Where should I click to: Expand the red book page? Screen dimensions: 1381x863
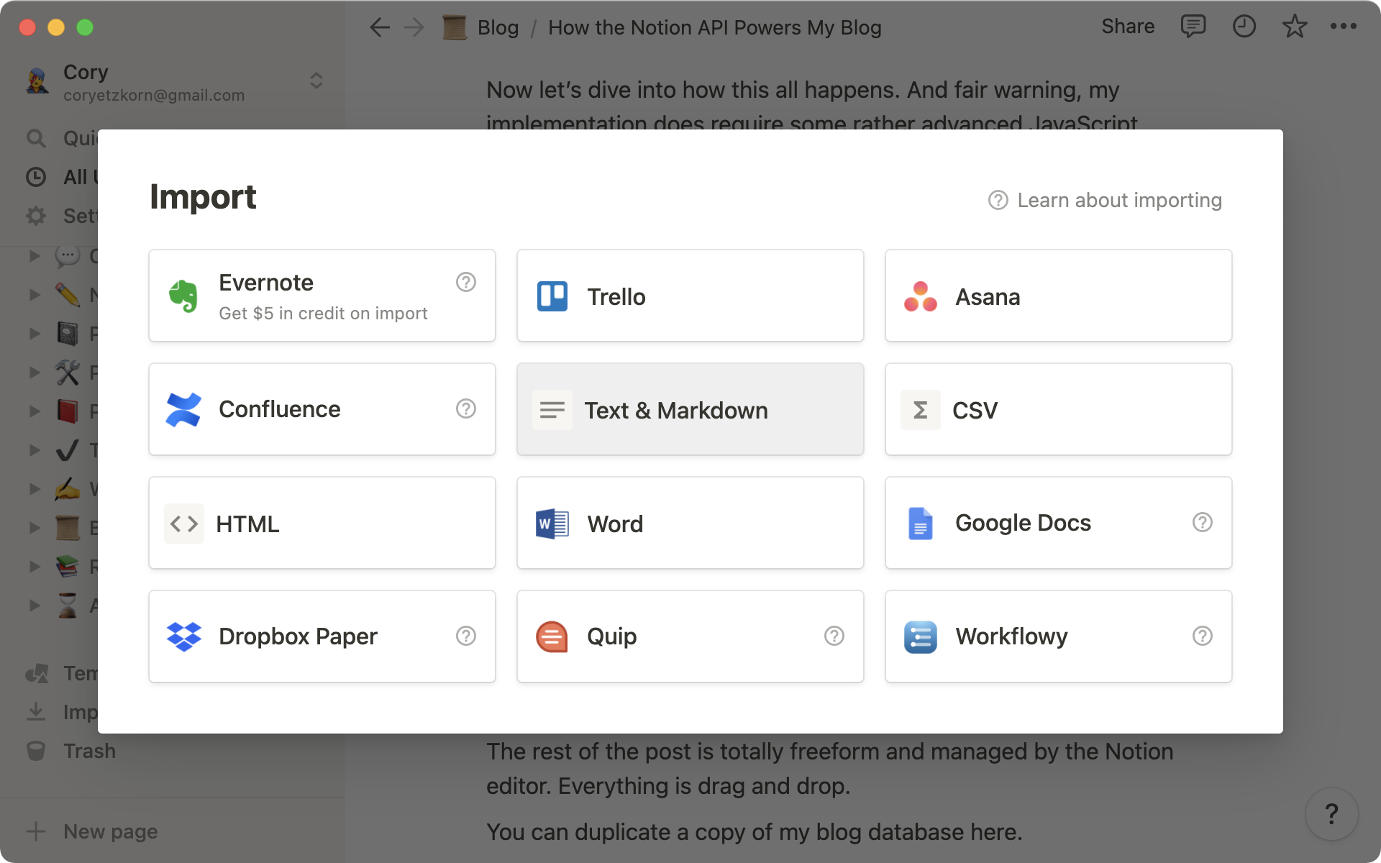(34, 411)
